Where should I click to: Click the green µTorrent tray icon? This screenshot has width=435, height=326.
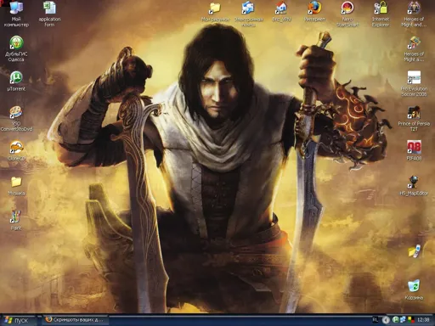click(396, 320)
